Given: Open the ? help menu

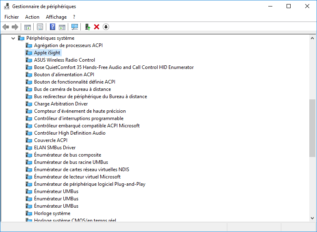Looking at the screenshot, I should [74, 17].
